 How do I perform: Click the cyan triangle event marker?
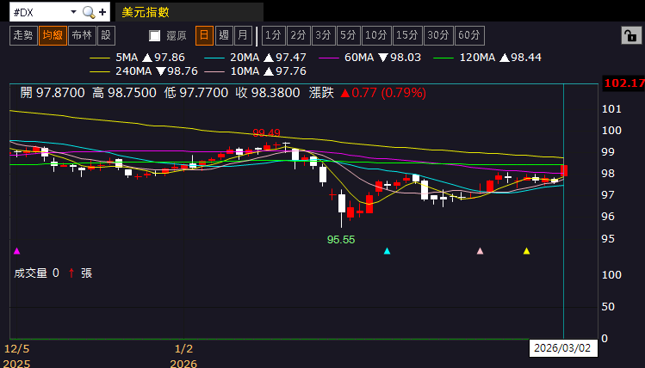click(387, 251)
